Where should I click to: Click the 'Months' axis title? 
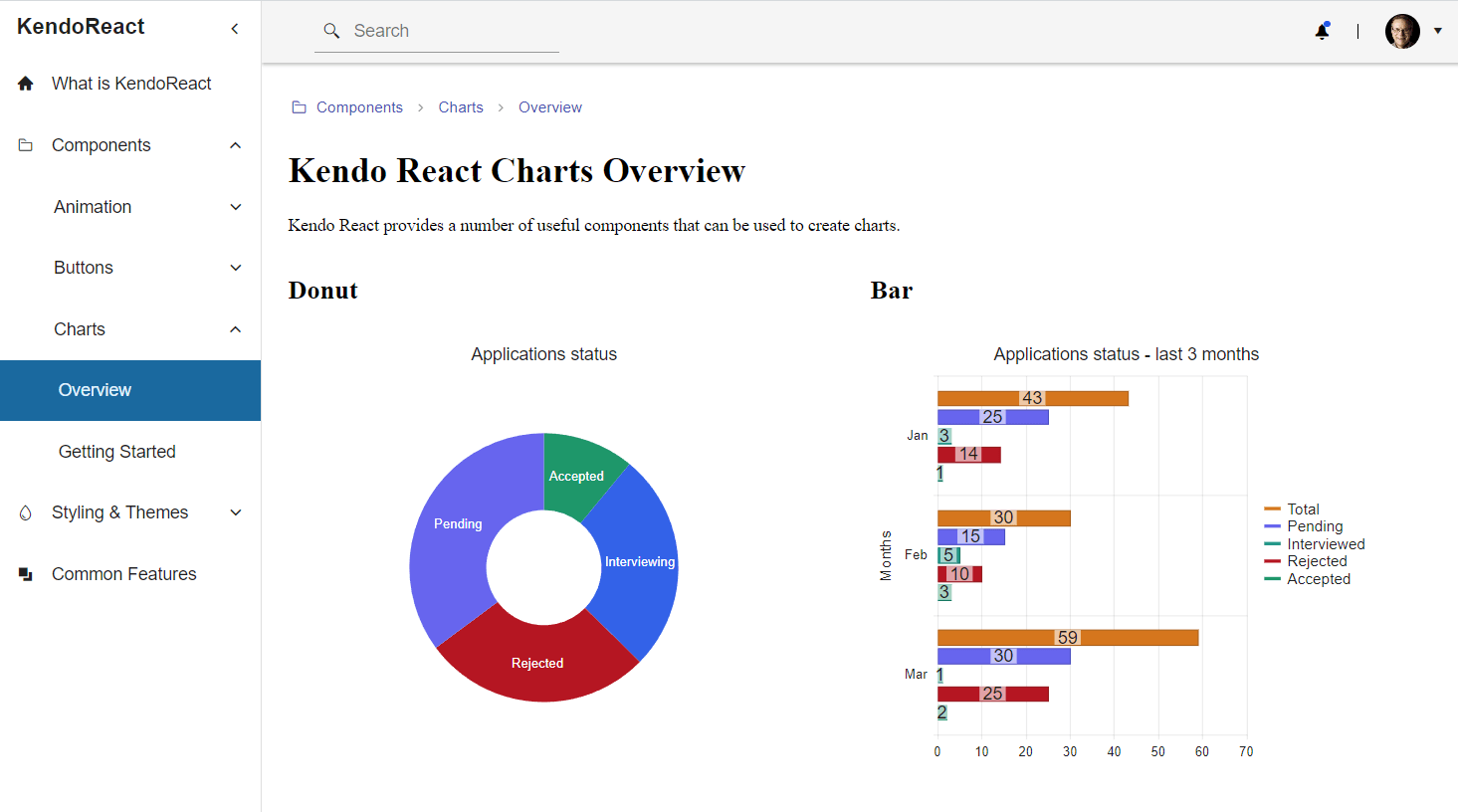click(886, 555)
